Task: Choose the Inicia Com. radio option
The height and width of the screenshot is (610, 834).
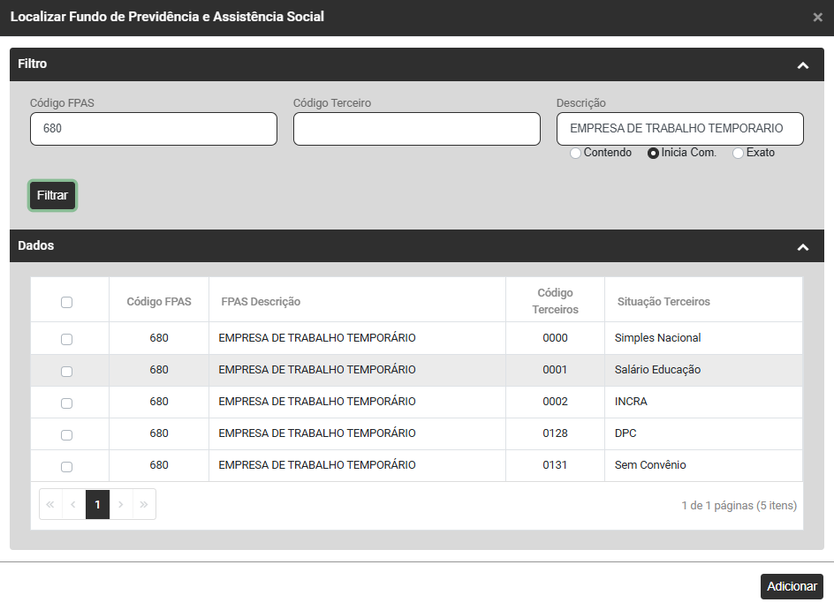Action: (x=654, y=154)
